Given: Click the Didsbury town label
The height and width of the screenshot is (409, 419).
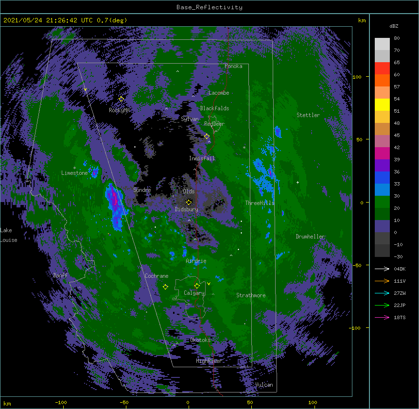Looking at the screenshot, I should coord(187,209).
